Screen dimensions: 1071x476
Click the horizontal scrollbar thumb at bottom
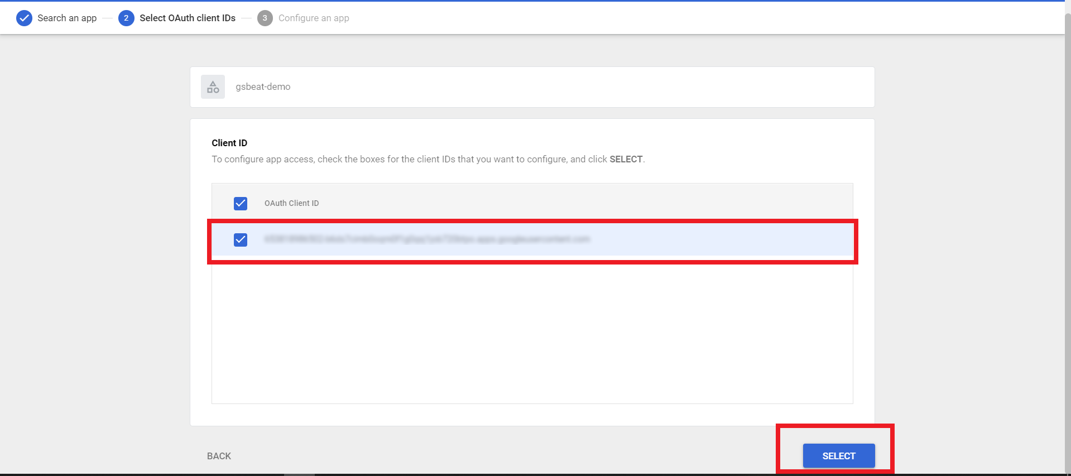[x=299, y=474]
